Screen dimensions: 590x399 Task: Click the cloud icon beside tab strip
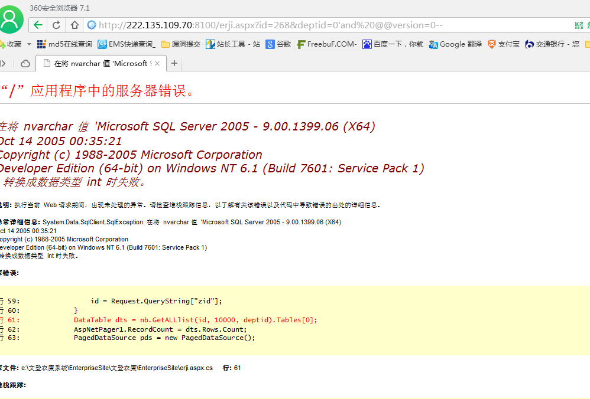[x=25, y=64]
